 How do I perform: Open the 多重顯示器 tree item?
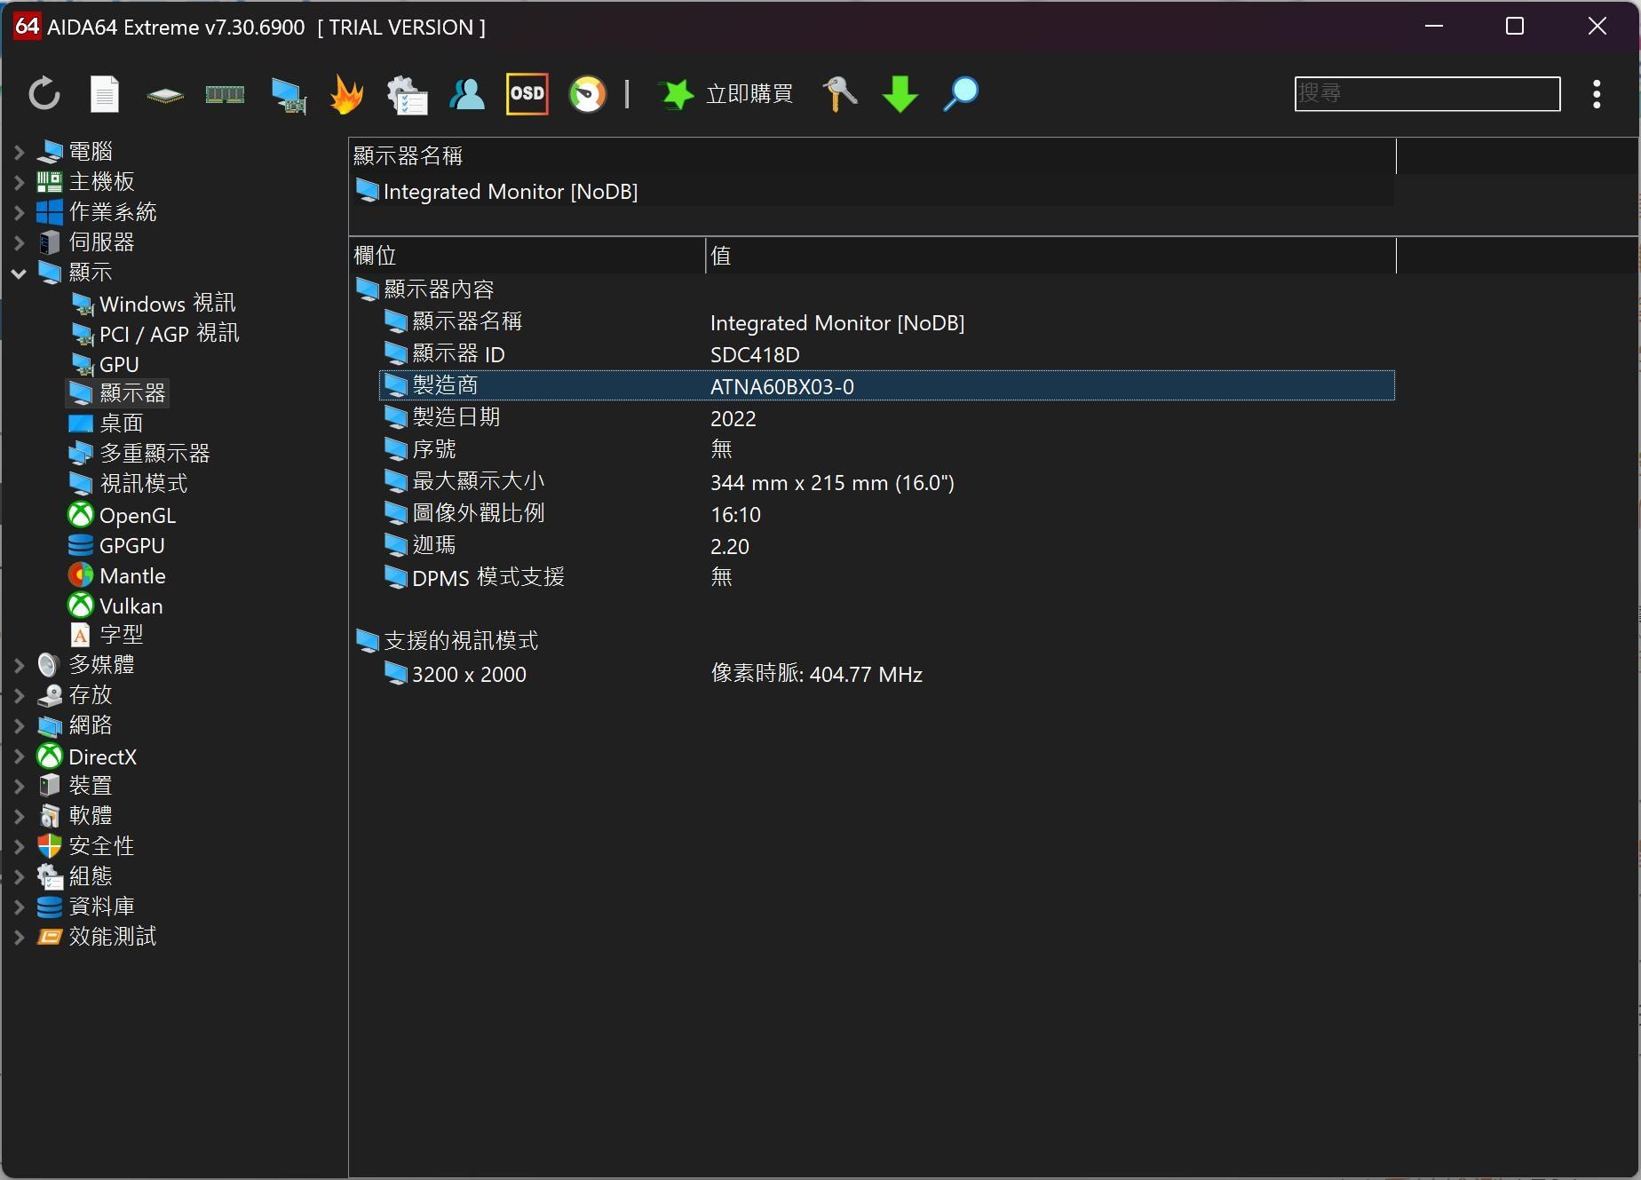coord(139,454)
